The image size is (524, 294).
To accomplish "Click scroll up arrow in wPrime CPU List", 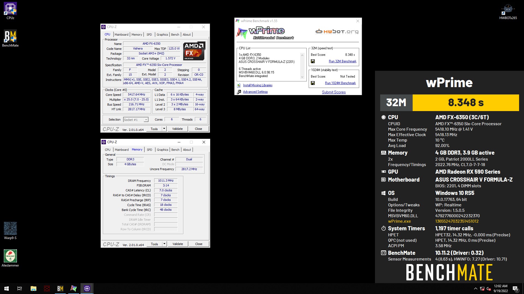I will pos(302,55).
